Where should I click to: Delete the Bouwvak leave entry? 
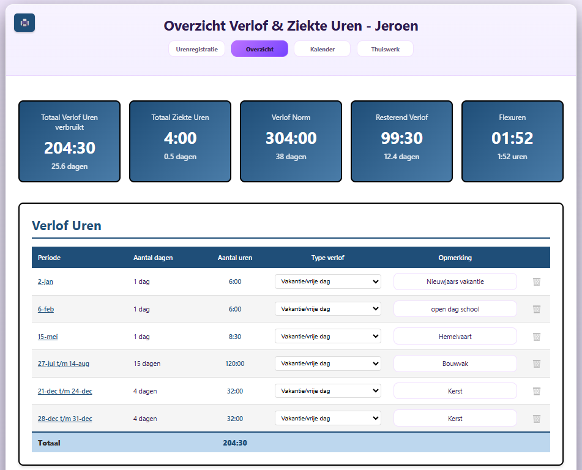(x=536, y=364)
